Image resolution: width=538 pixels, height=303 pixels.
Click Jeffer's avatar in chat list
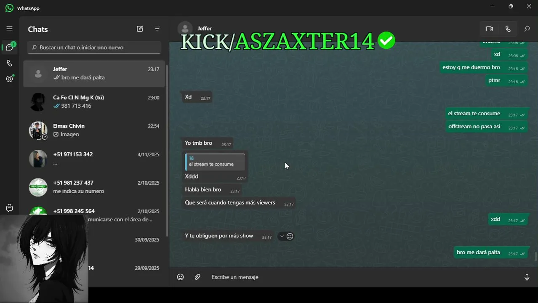(x=38, y=74)
